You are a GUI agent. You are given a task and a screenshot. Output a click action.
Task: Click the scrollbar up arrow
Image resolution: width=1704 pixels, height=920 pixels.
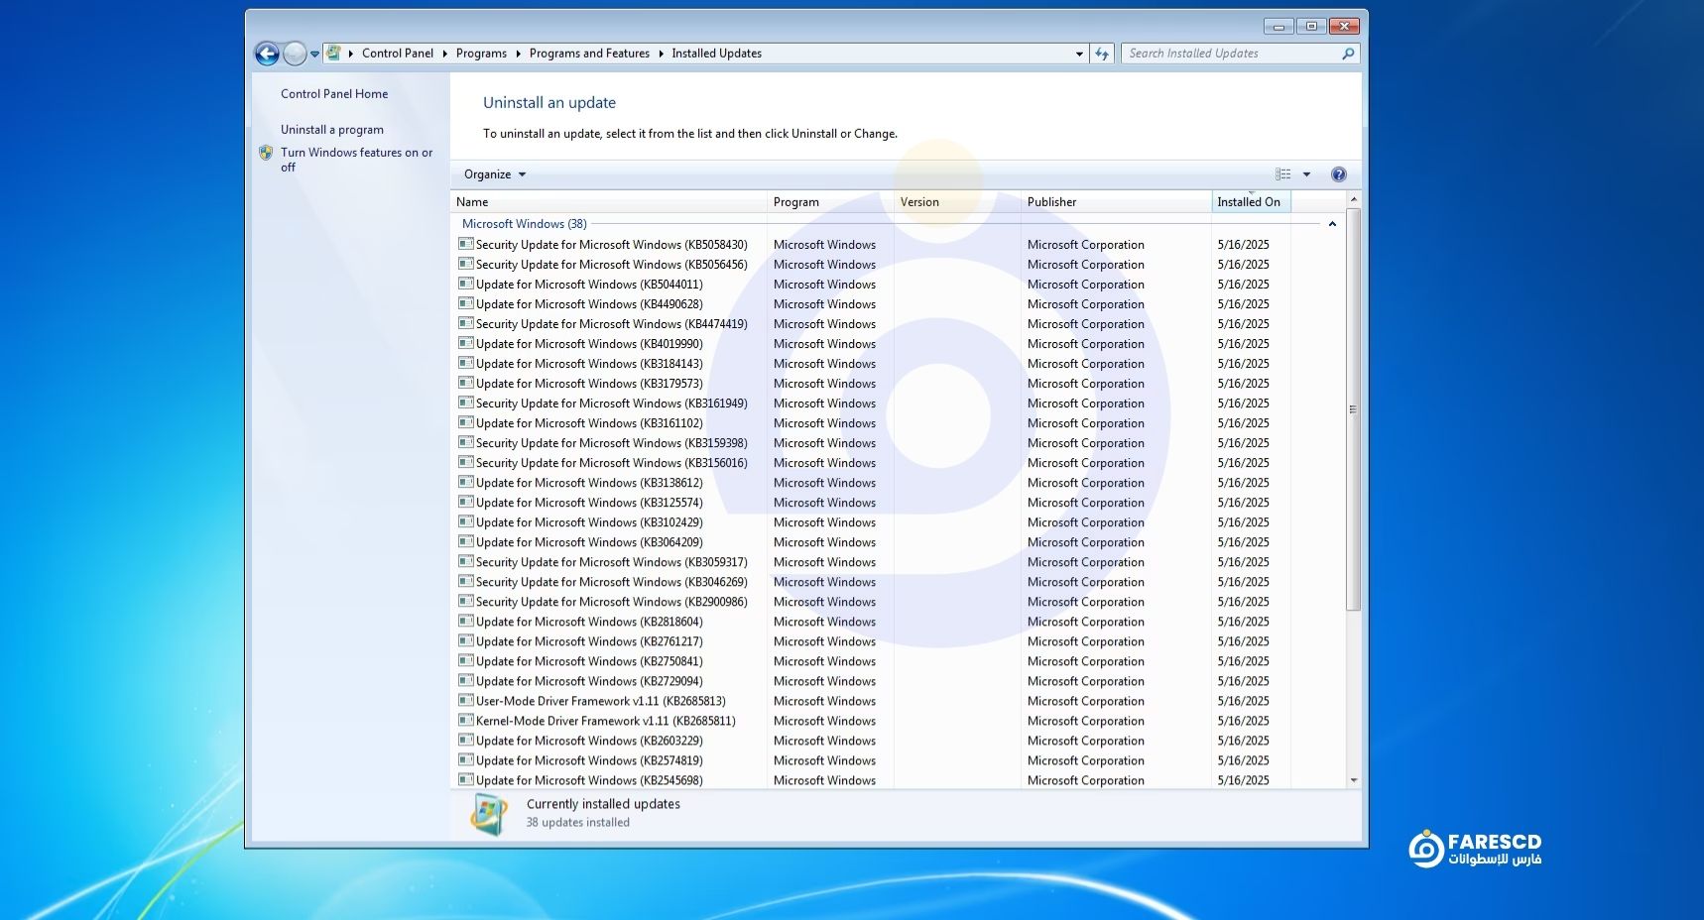pos(1353,200)
